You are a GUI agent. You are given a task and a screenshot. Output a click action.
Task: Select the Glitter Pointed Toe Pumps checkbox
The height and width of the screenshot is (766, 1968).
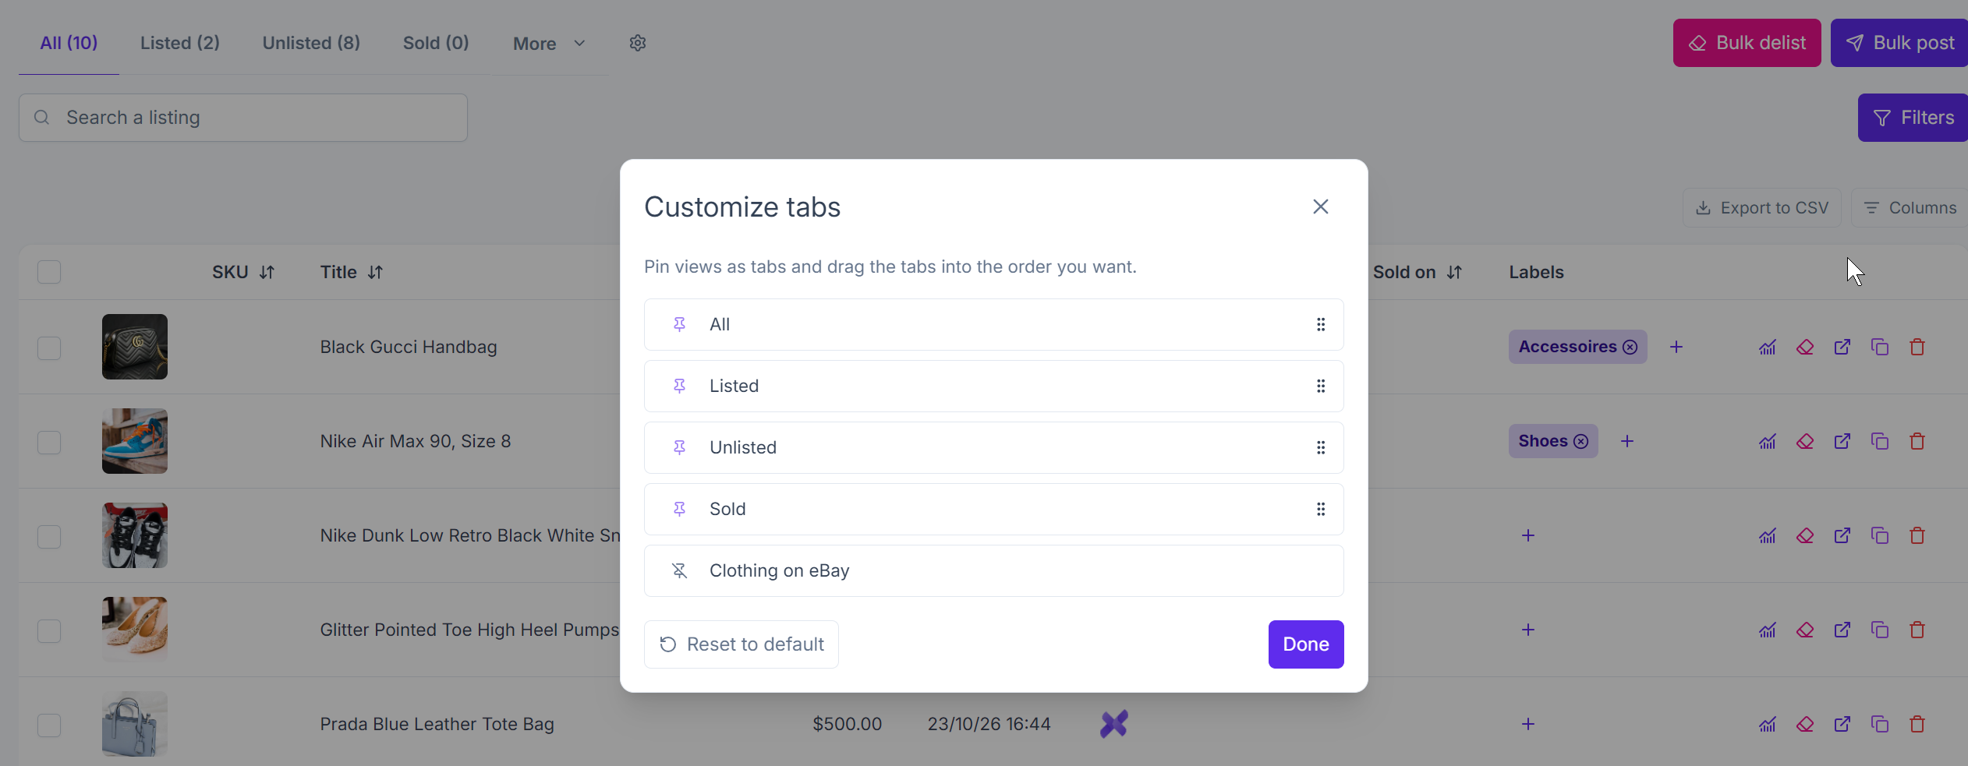49,630
